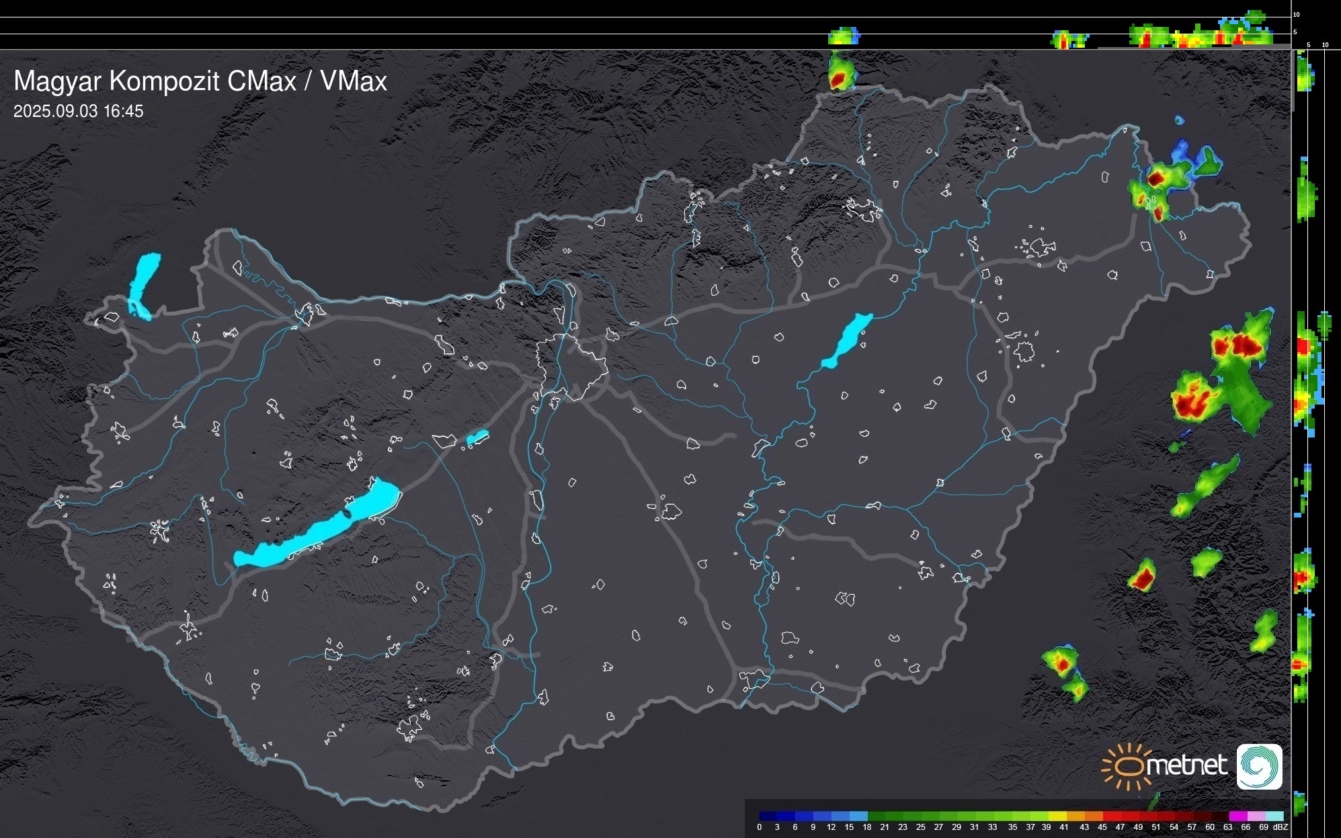The height and width of the screenshot is (838, 1341).
Task: Click the Budapest city outline
Action: pos(571,366)
